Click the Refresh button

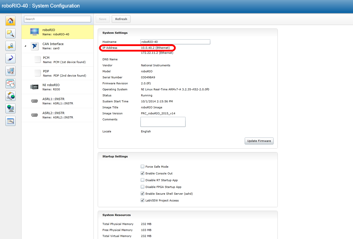(121, 19)
